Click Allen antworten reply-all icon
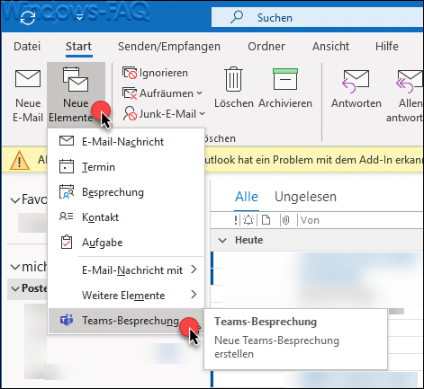424x389 pixels. 410,81
